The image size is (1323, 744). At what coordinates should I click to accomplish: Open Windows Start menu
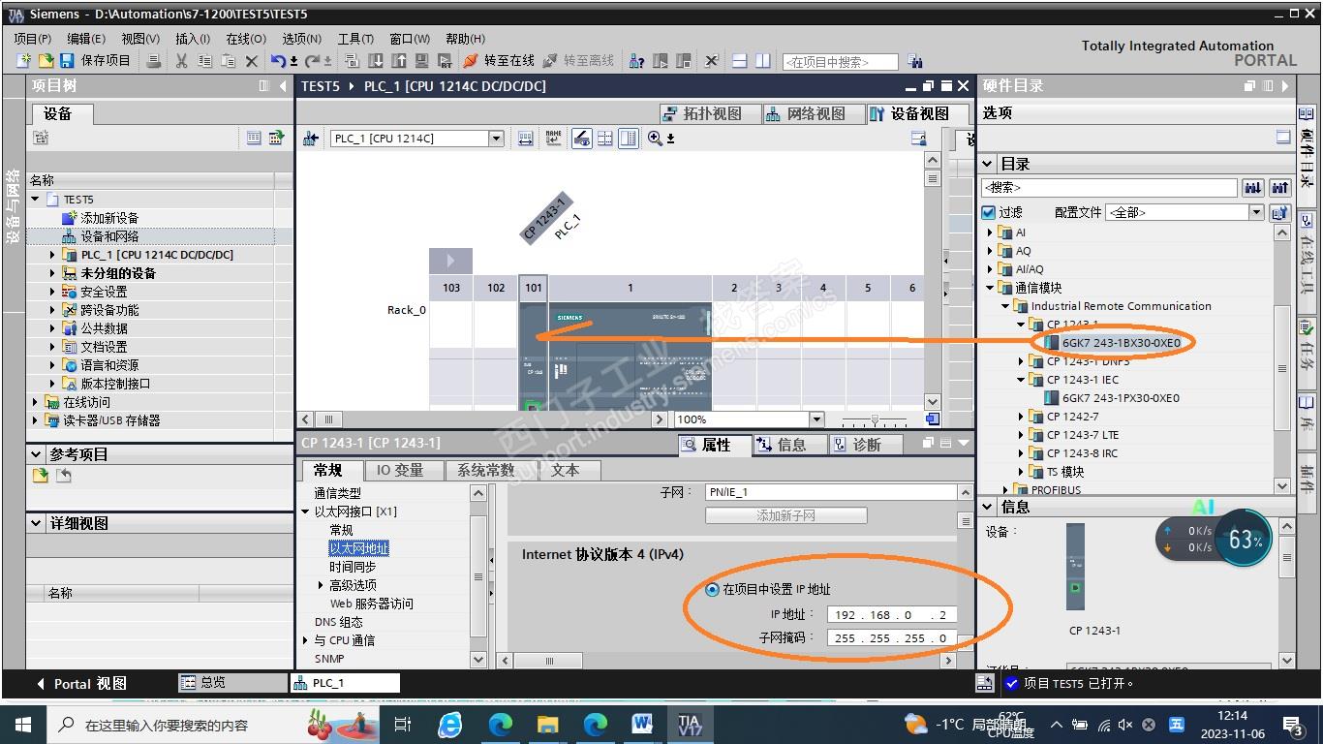(22, 724)
